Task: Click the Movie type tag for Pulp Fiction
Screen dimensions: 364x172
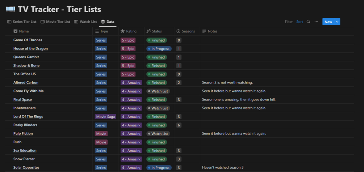Action: tap(101, 134)
